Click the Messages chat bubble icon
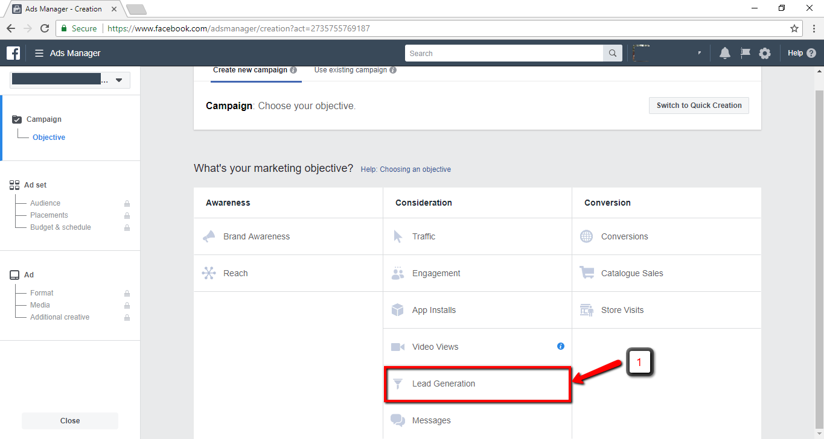This screenshot has width=824, height=439. coord(398,420)
